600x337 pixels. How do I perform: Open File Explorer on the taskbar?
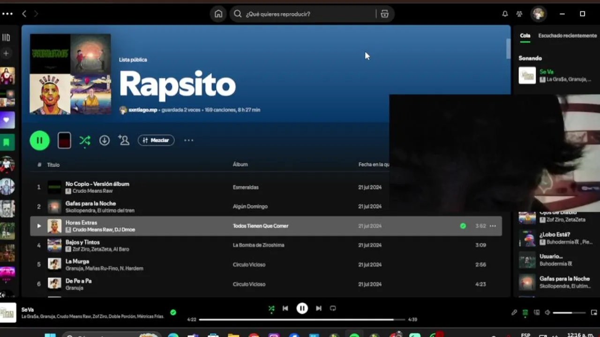point(233,336)
